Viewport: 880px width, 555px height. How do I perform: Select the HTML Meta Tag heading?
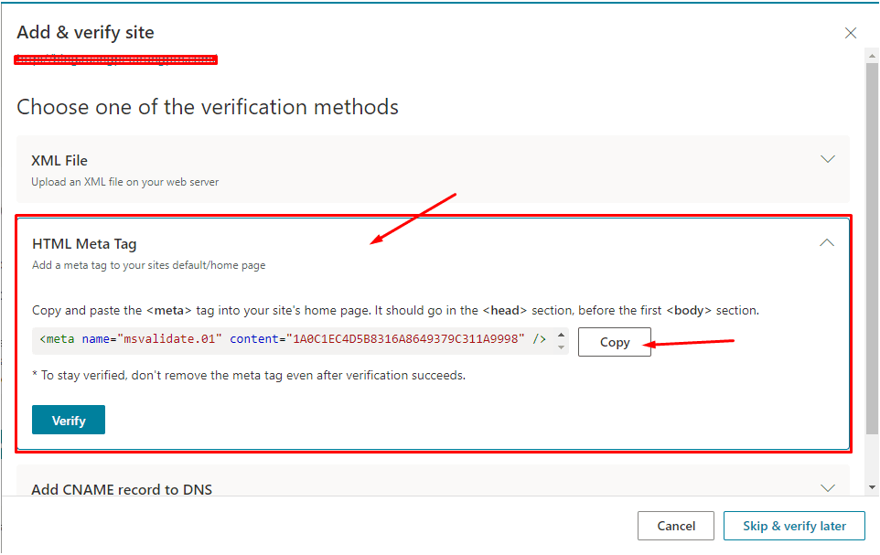(x=84, y=244)
